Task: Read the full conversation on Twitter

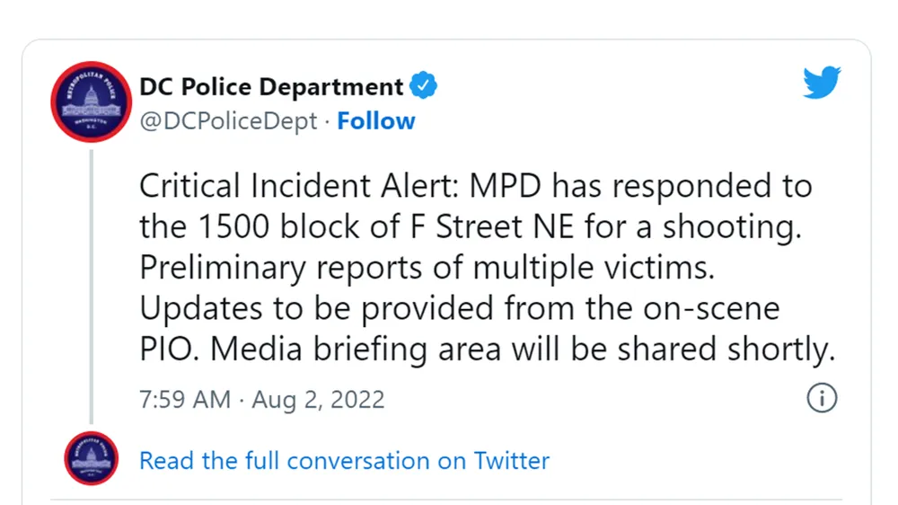Action: [x=344, y=461]
